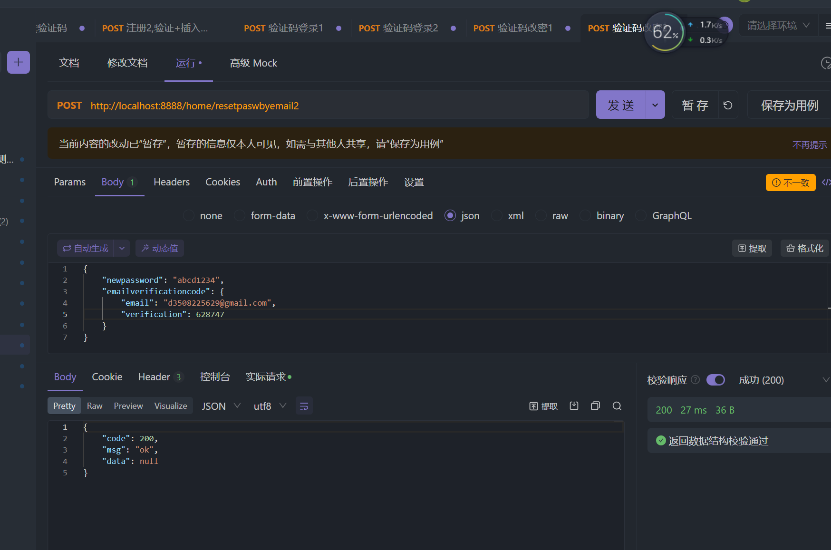
Task: Open the 控制台 console tab
Action: [215, 377]
